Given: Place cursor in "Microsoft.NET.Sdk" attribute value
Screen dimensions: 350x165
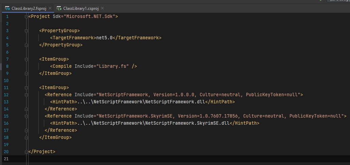Looking at the screenshot, I should click(x=89, y=17).
